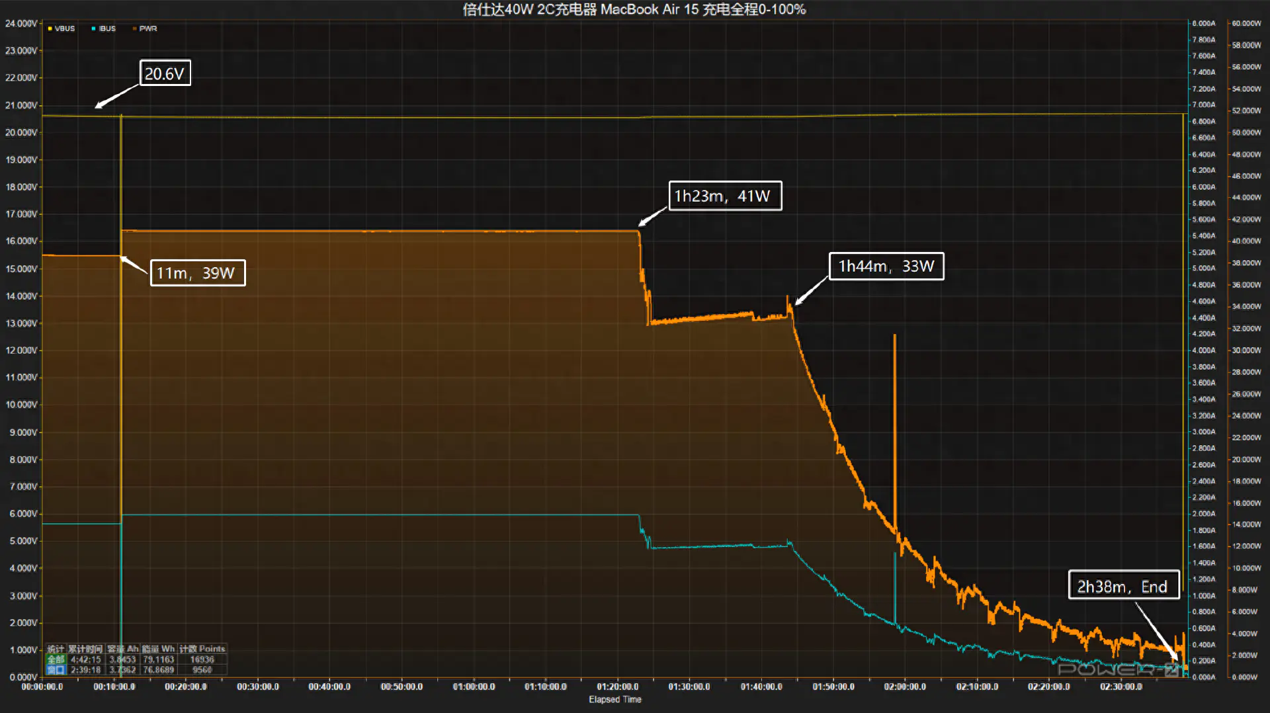Click the 24.000V voltage axis label

tap(21, 23)
